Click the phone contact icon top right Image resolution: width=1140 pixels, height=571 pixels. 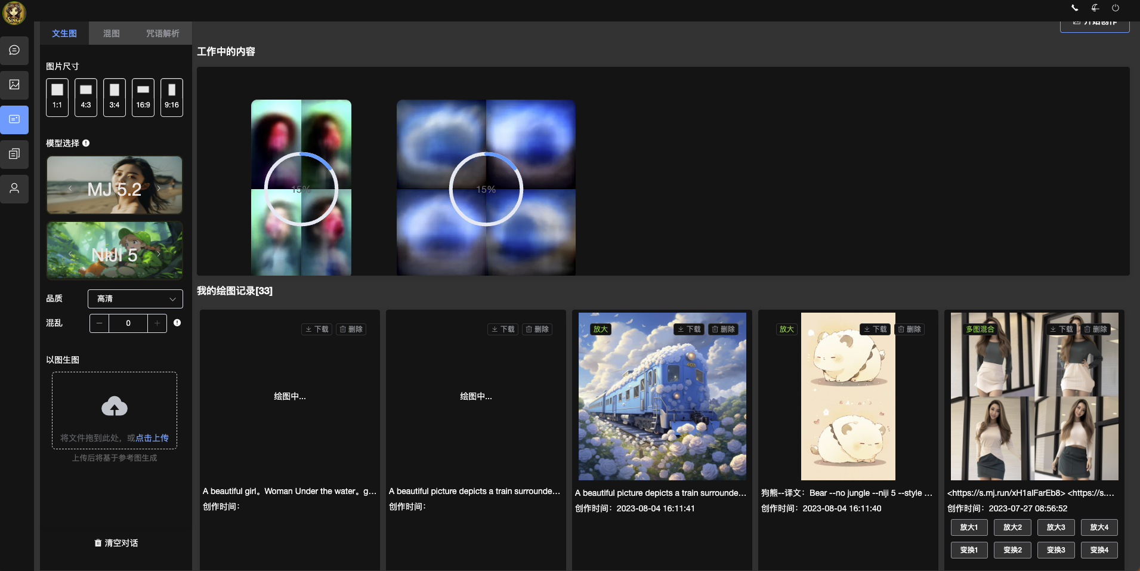coord(1074,8)
